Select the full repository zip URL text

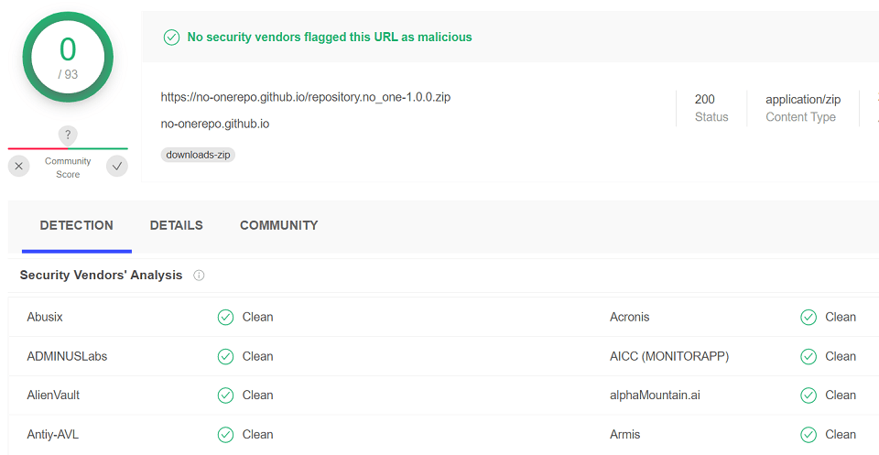(306, 97)
